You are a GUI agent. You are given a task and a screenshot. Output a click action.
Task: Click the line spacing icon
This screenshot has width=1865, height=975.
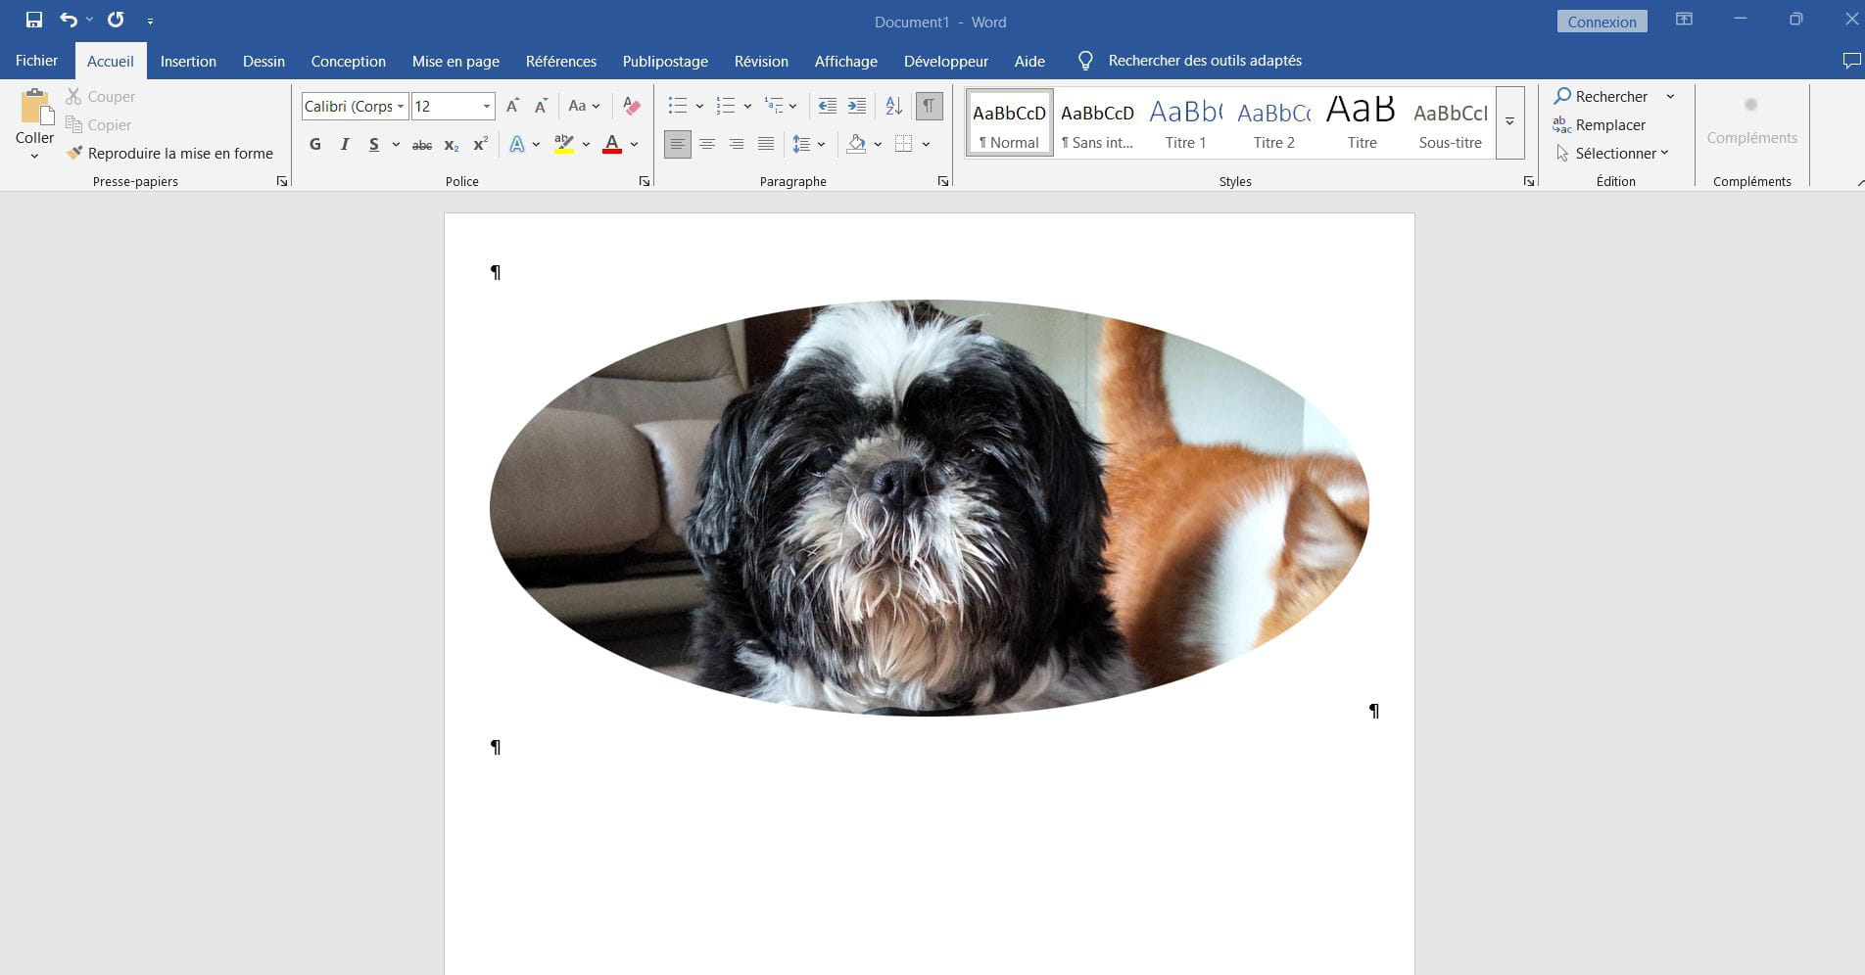(801, 145)
